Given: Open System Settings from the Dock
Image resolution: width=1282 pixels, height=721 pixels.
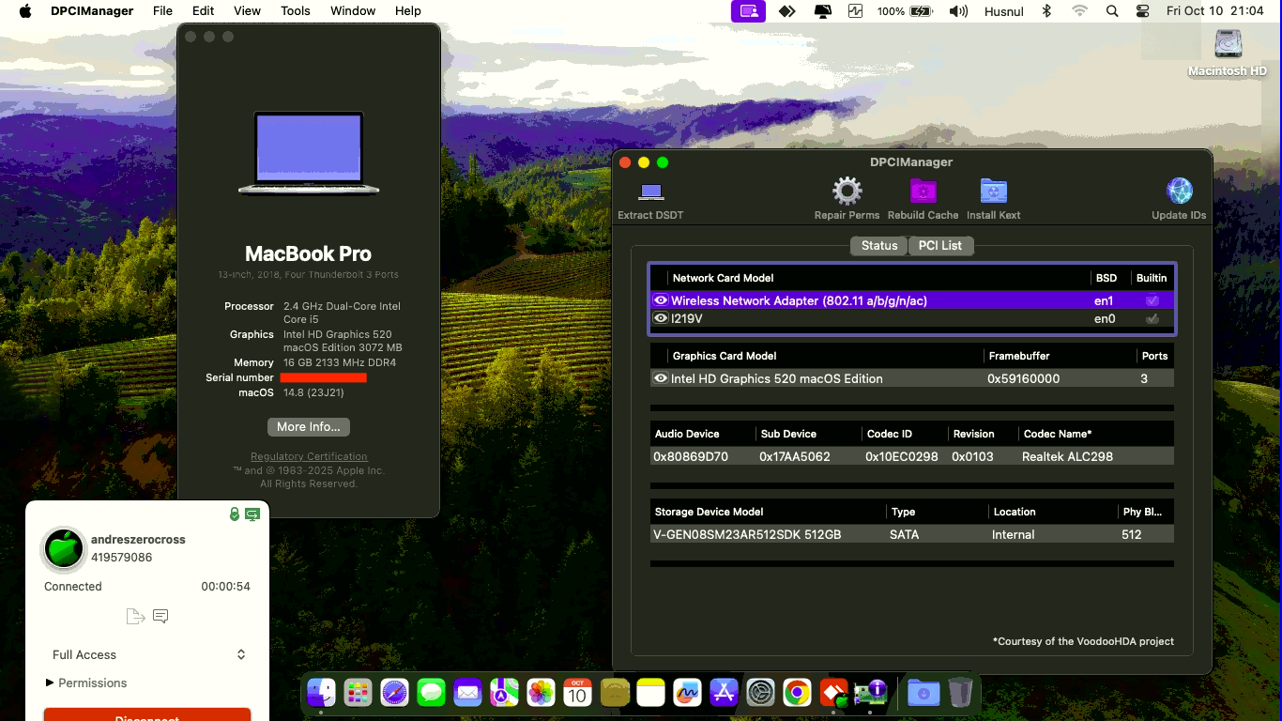Looking at the screenshot, I should 760,694.
